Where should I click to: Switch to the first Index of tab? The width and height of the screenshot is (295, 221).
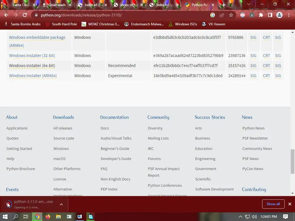pos(92,5)
